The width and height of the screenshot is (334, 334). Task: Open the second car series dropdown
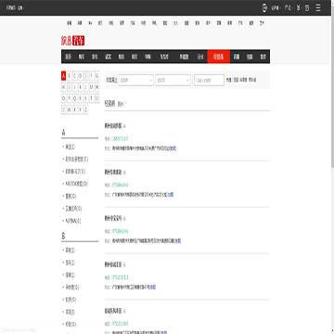click(173, 80)
